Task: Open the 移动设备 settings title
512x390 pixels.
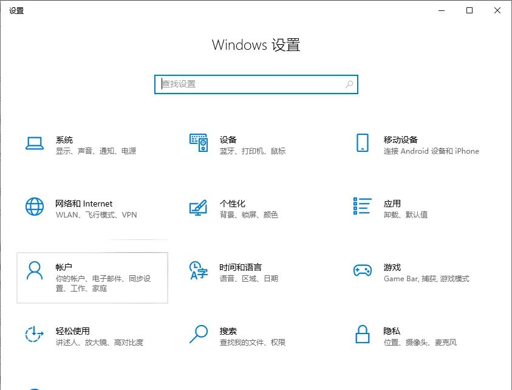Action: click(401, 140)
